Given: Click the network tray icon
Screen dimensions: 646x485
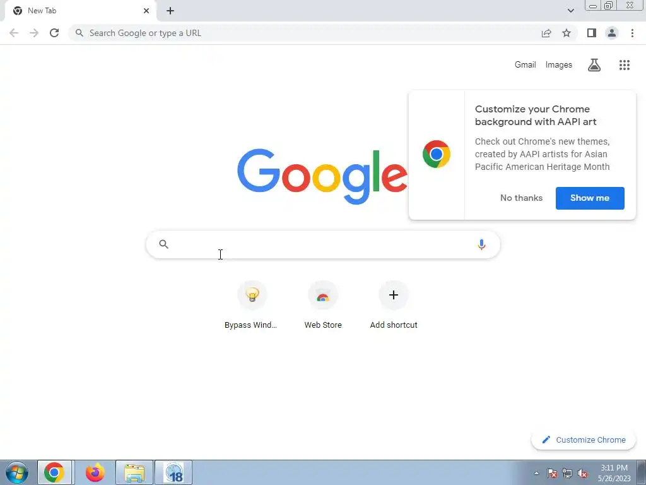Looking at the screenshot, I should coord(567,473).
